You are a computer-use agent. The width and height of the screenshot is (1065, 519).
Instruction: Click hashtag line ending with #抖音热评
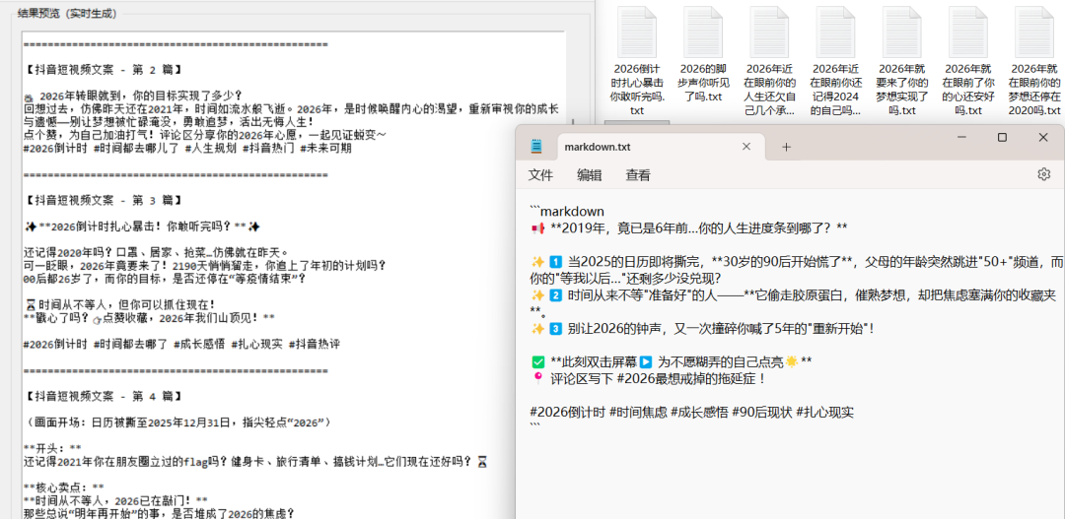[x=181, y=344]
